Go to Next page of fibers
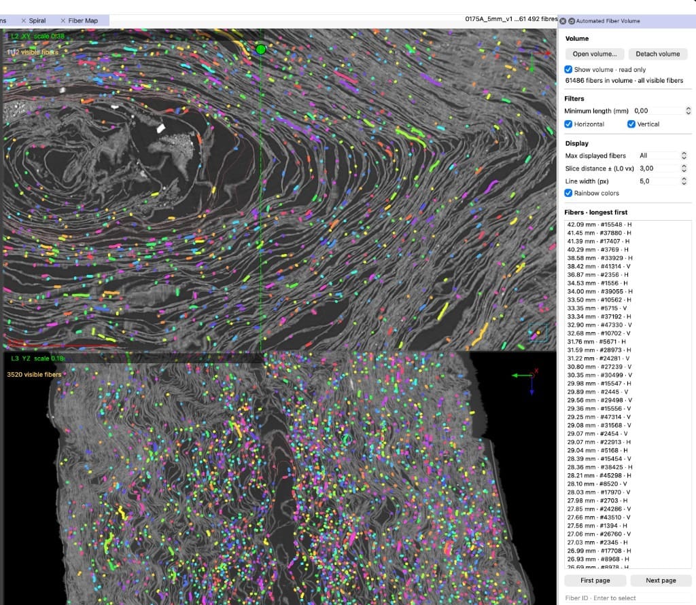 pyautogui.click(x=661, y=580)
